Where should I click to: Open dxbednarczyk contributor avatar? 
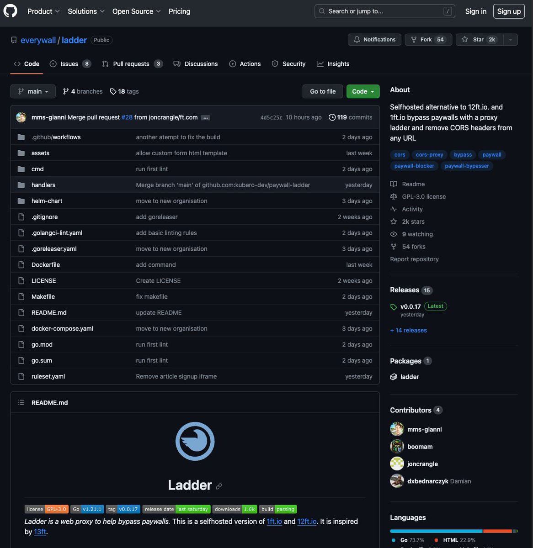(x=397, y=481)
